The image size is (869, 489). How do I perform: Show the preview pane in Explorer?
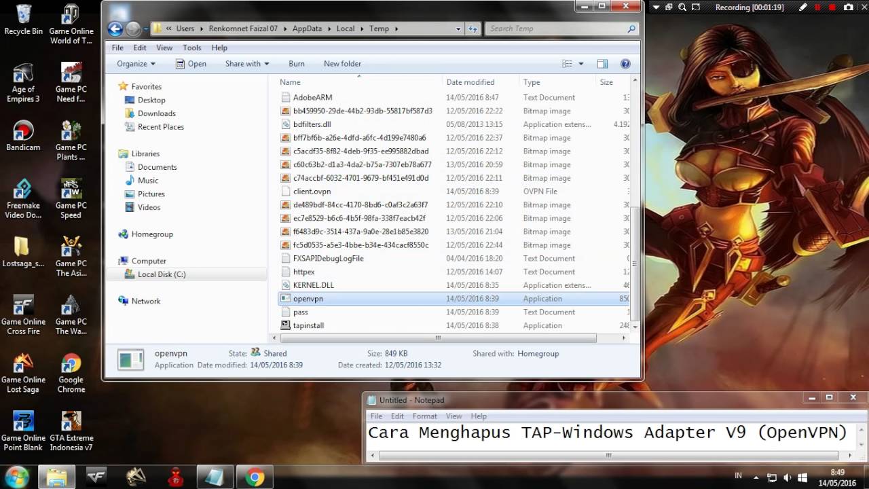coord(602,64)
